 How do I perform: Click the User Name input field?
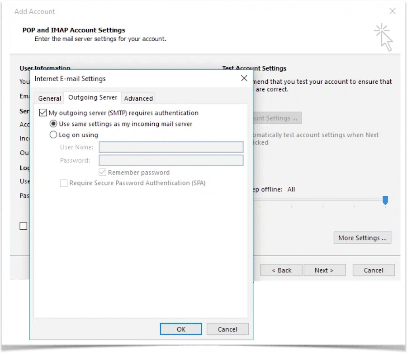(171, 147)
